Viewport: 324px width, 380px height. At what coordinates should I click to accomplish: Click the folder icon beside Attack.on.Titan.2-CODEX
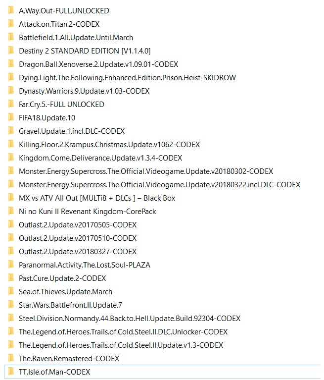11,24
